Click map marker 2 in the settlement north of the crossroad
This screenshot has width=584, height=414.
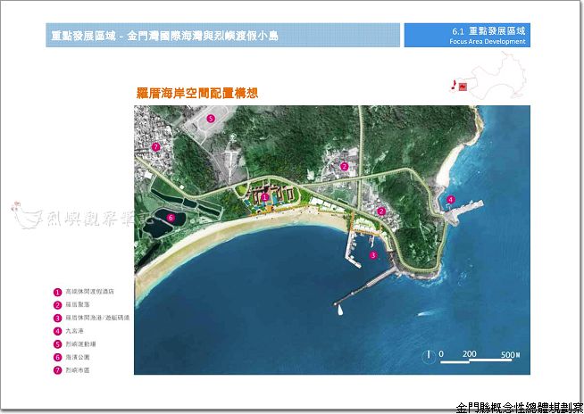(344, 167)
